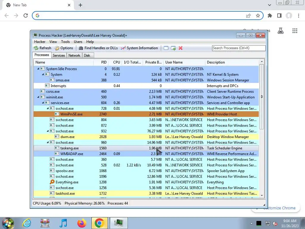The width and height of the screenshot is (305, 229).
Task: Click the find window and thread icon
Action: 173,48
